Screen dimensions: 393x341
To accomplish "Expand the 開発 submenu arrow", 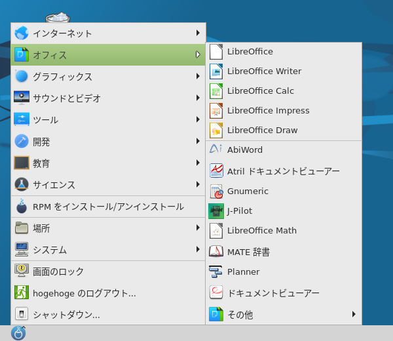I will pos(198,141).
